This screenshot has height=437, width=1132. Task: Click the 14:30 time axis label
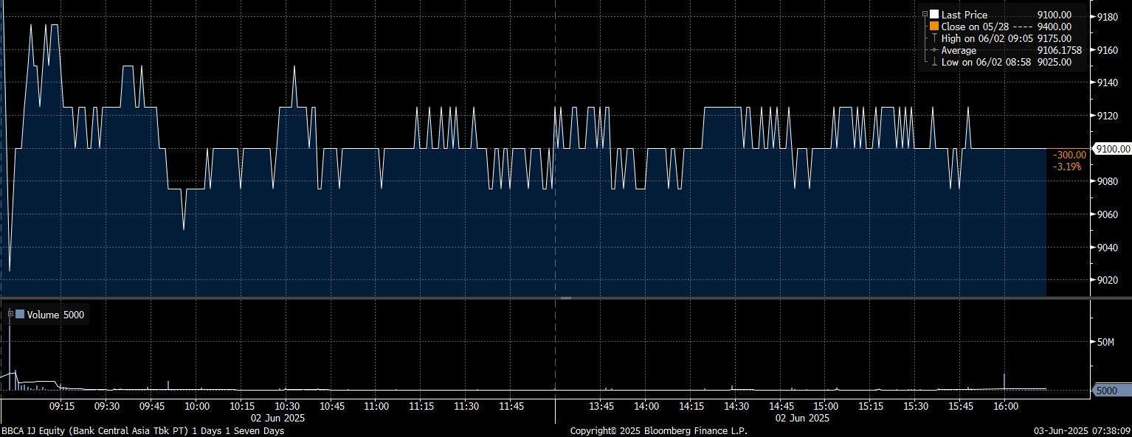736,406
